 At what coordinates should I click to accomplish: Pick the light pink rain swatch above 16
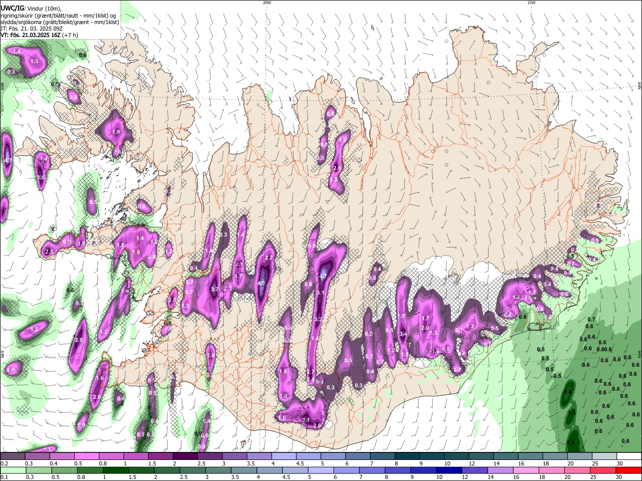pyautogui.click(x=526, y=470)
